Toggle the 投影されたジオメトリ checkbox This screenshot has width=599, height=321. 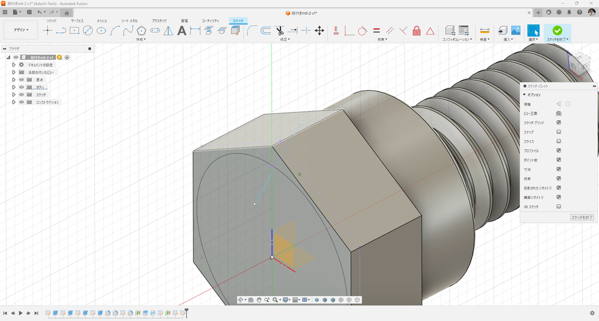tap(558, 188)
